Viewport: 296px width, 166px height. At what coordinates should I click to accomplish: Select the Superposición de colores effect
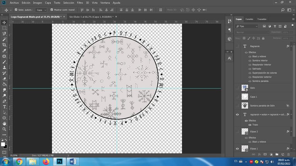coord(264,73)
